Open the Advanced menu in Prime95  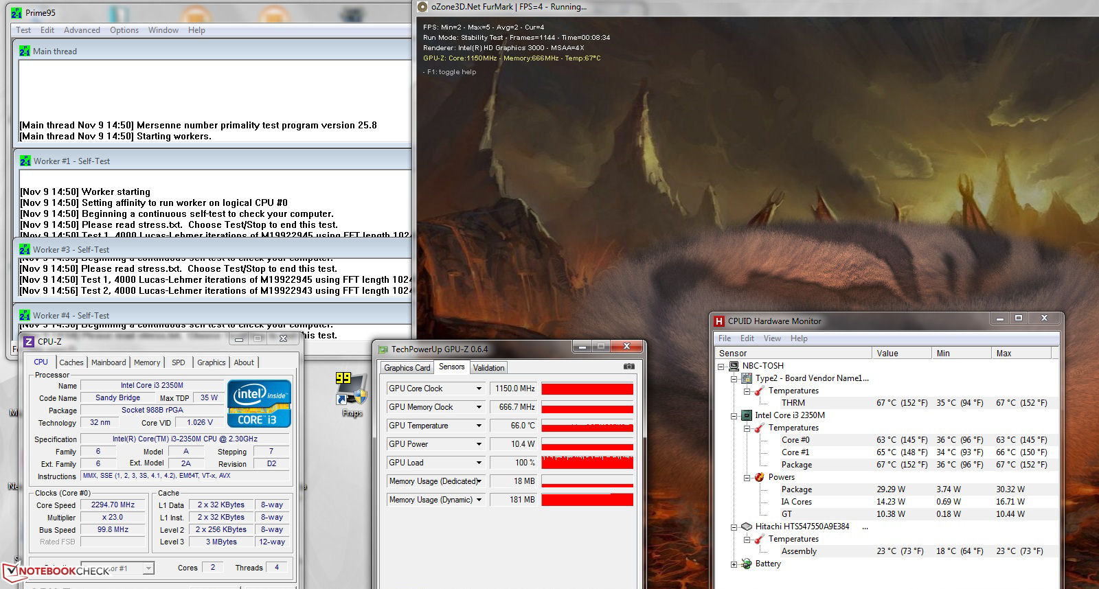[82, 30]
